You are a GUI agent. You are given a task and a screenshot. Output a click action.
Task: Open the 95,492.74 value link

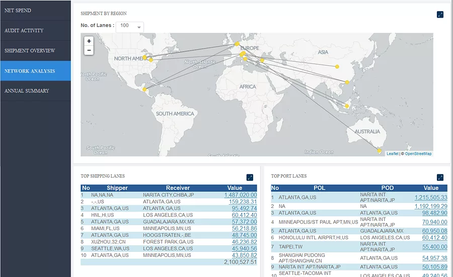point(244,209)
